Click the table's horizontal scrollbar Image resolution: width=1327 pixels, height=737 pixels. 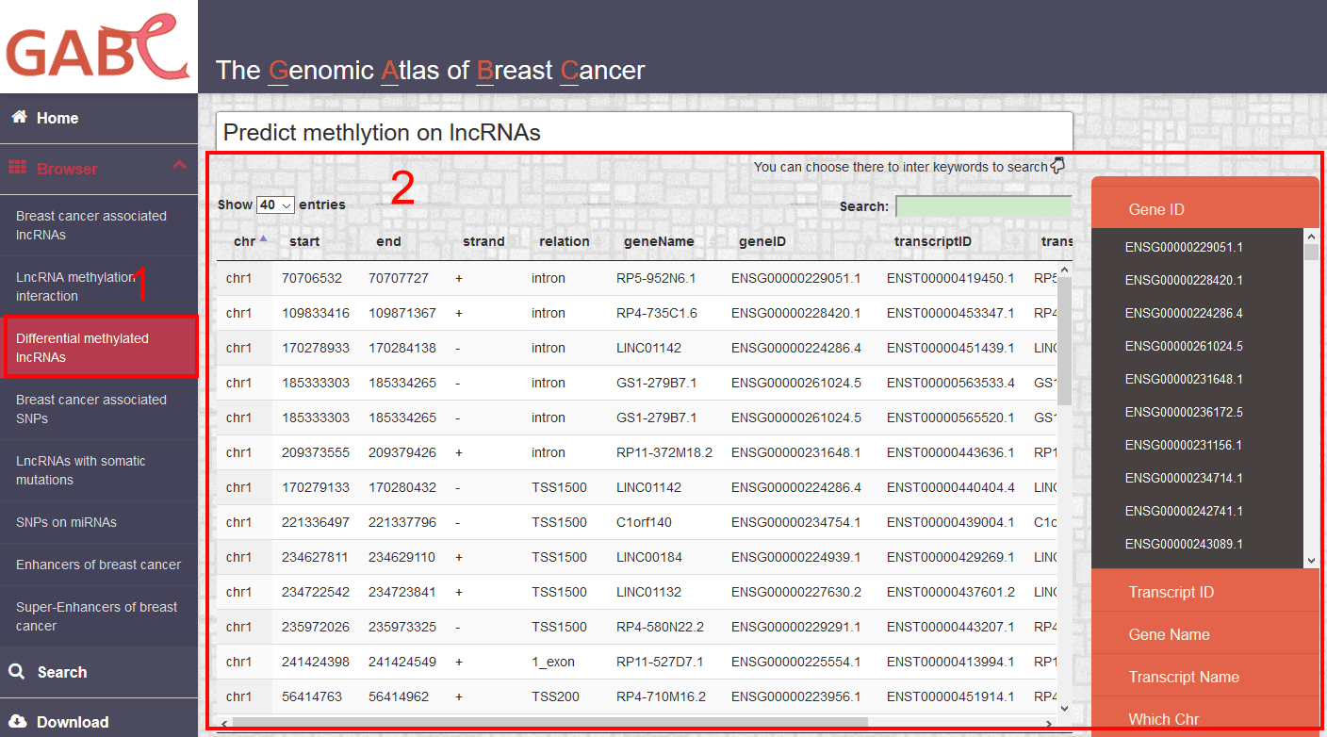click(x=549, y=723)
